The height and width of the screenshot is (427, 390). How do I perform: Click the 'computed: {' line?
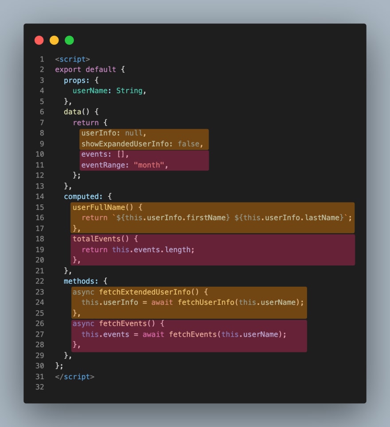coord(88,196)
